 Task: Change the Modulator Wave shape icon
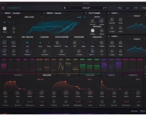(93, 43)
